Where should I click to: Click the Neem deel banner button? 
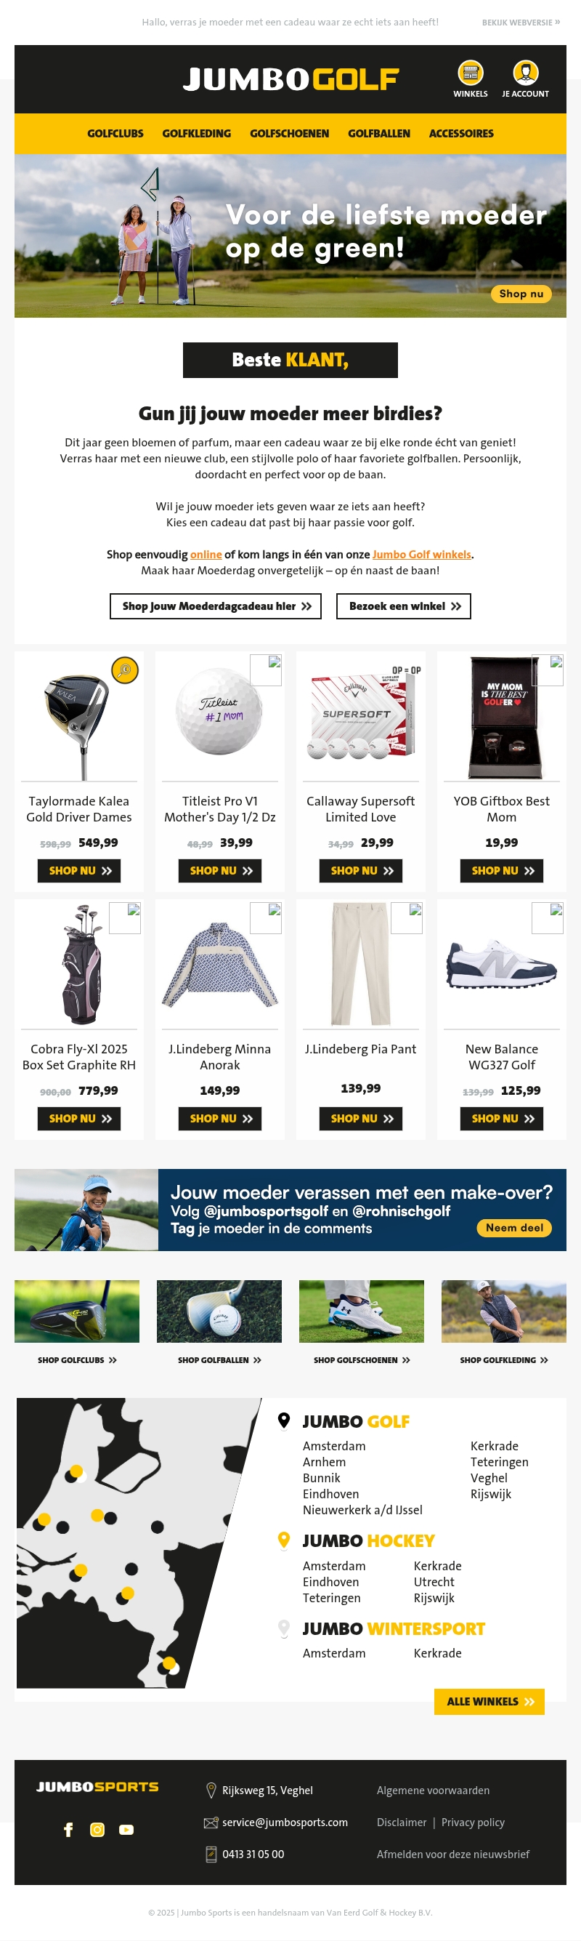coord(514,1227)
